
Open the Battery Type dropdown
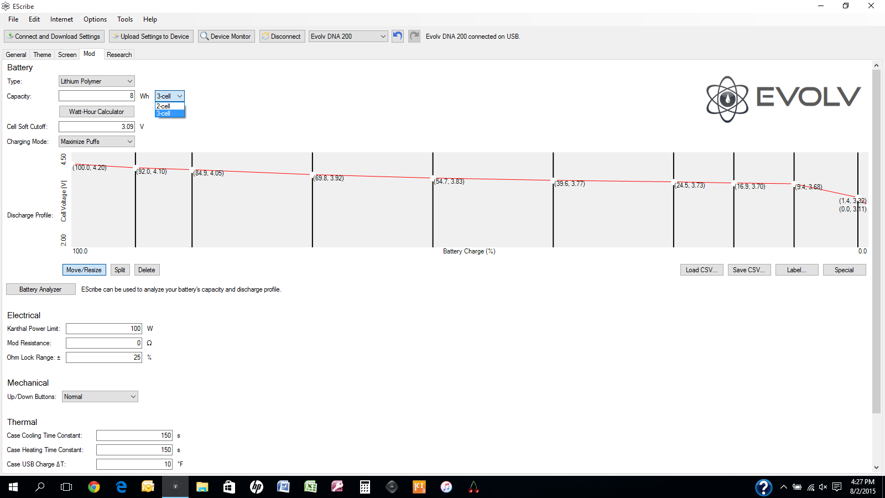(x=97, y=81)
